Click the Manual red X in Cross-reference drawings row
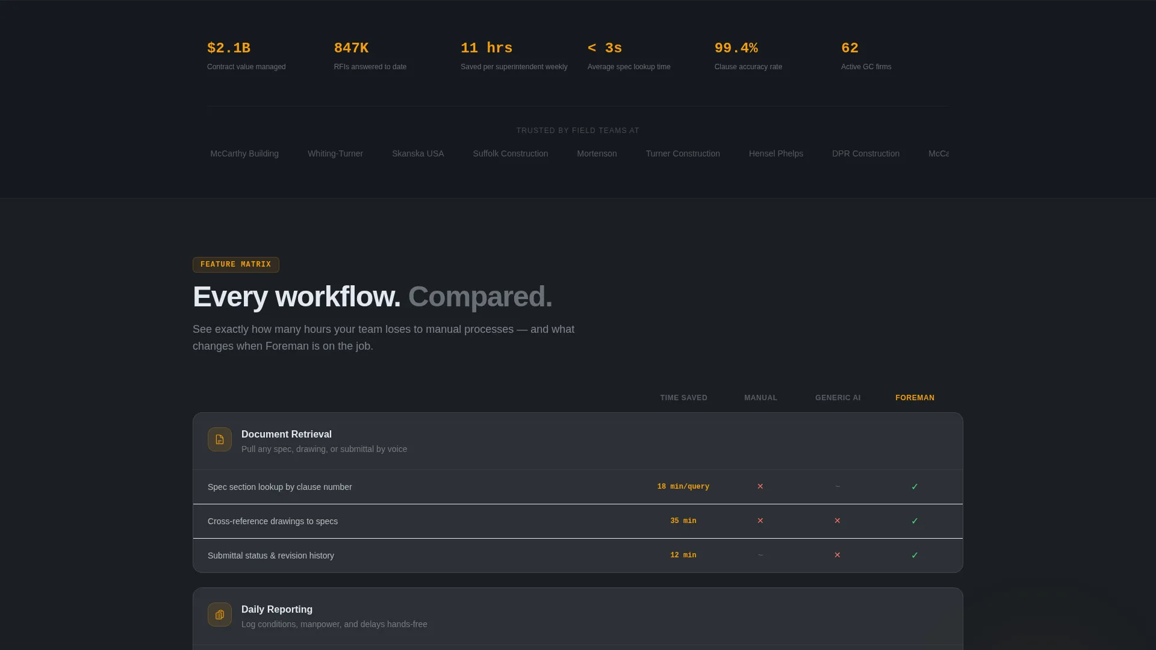The image size is (1156, 650). coord(760,521)
